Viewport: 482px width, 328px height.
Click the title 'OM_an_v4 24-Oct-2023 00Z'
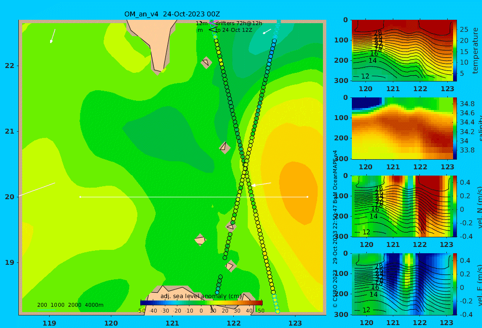(x=172, y=14)
